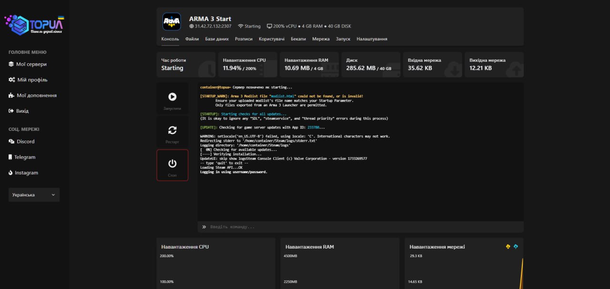Click the Мої сервери layers icon

(11, 64)
